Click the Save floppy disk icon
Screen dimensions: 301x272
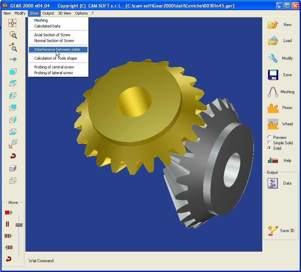(x=273, y=75)
